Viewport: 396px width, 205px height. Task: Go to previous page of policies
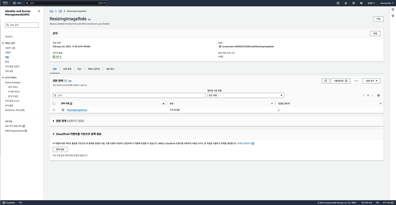pos(364,96)
